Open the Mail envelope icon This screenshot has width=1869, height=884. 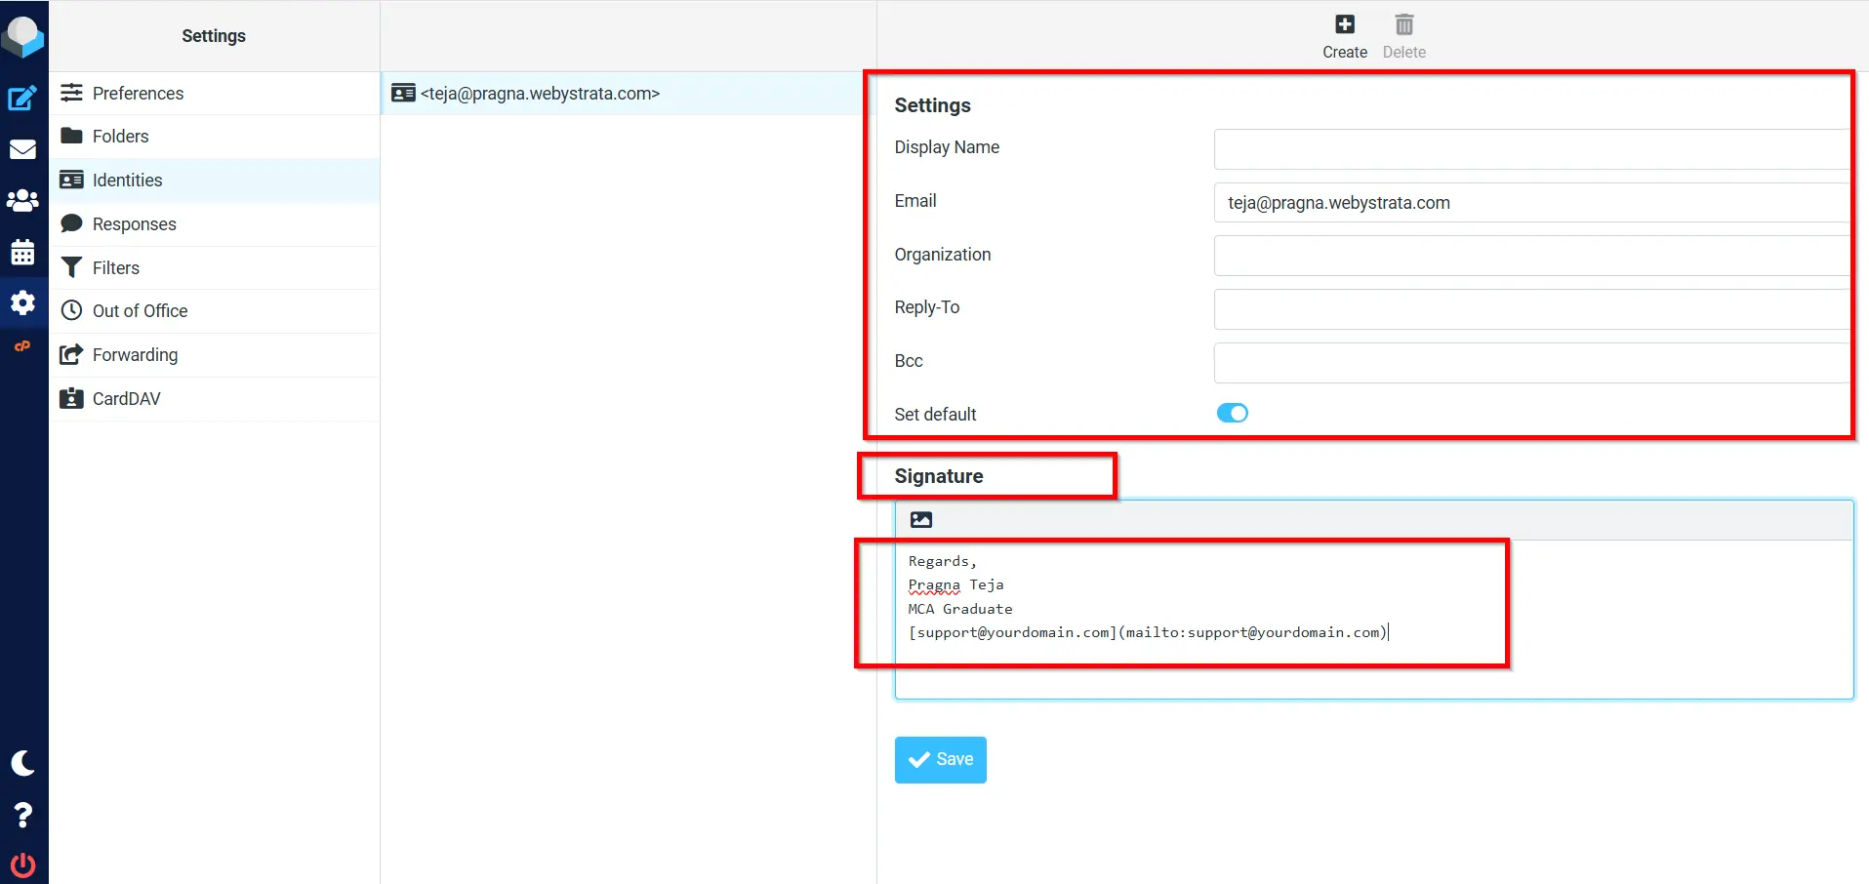tap(22, 149)
